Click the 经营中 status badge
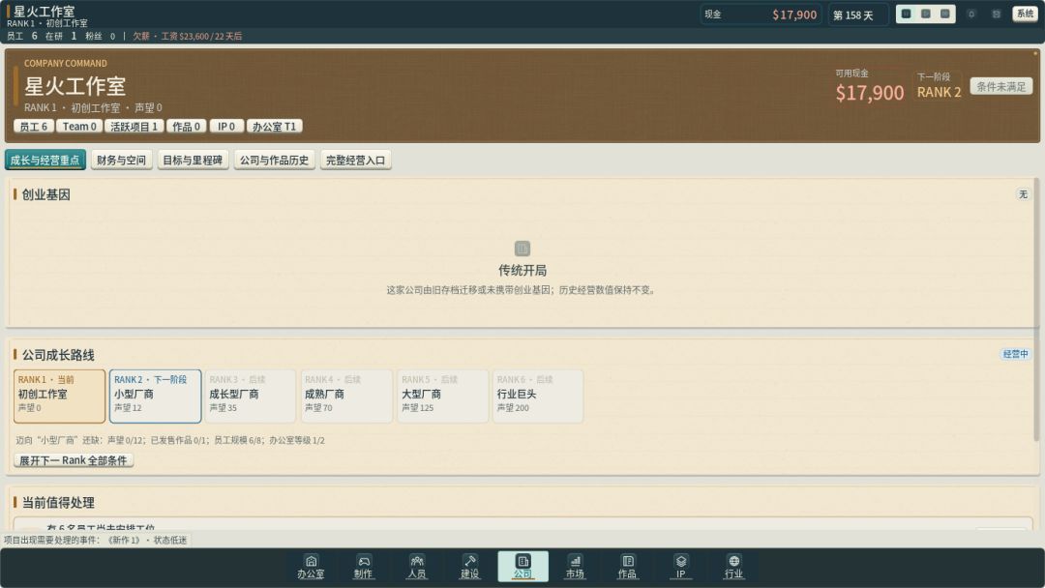This screenshot has height=588, width=1045. (1015, 354)
